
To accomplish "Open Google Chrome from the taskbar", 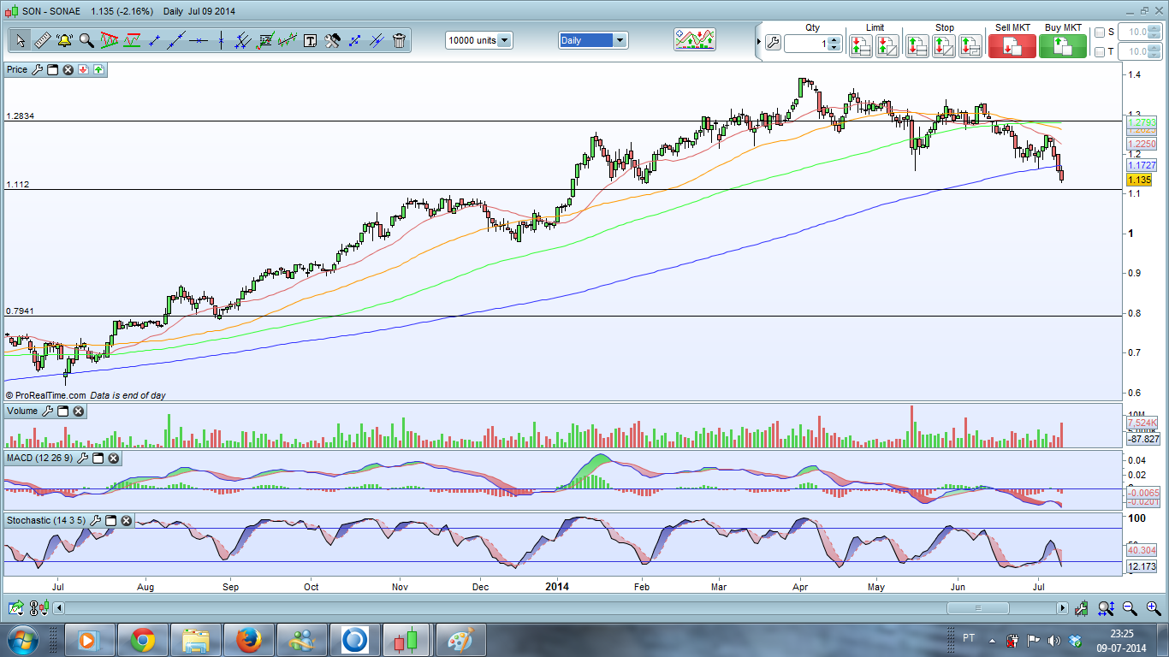I will click(x=143, y=639).
